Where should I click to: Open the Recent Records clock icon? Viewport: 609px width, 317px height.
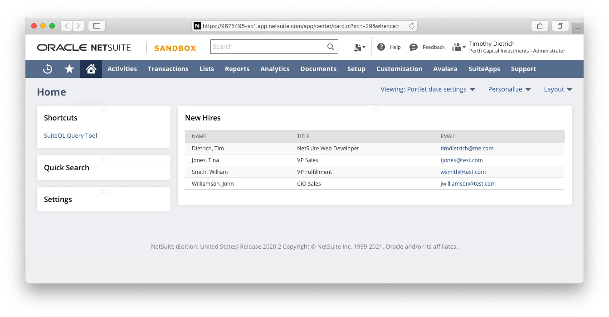pos(48,69)
